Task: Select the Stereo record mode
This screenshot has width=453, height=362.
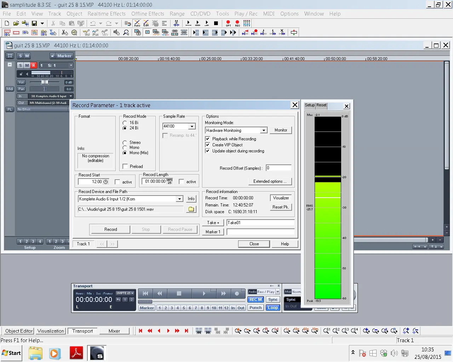Action: click(125, 142)
